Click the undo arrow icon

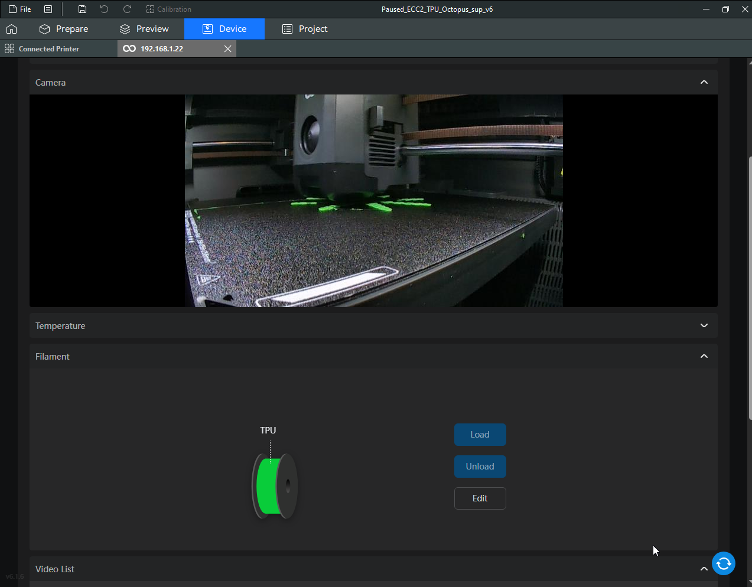[x=105, y=9]
